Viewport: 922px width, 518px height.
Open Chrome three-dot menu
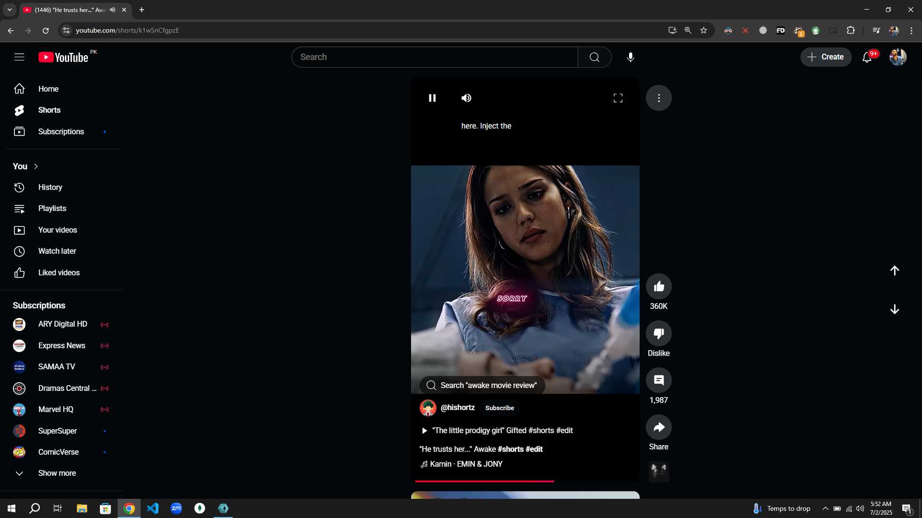pos(911,30)
